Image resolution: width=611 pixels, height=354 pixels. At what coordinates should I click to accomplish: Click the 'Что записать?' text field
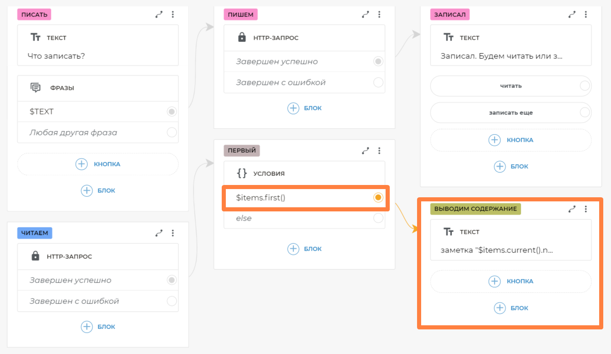(97, 56)
